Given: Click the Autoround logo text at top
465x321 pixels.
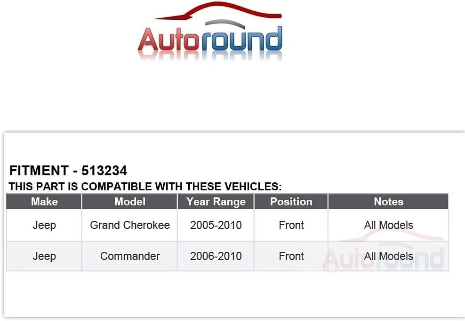Looking at the screenshot, I should coord(210,39).
